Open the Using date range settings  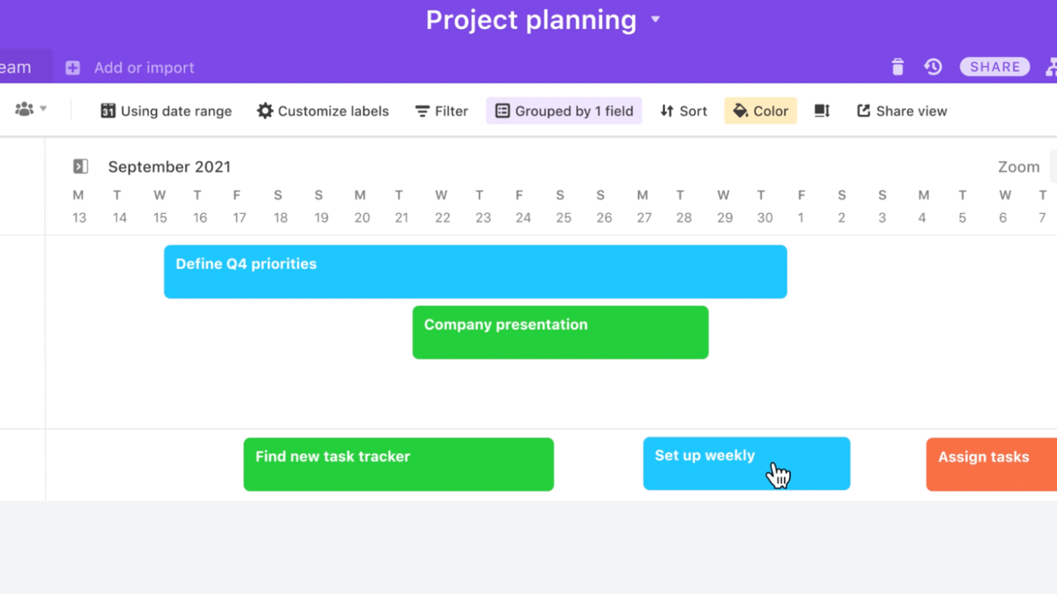pos(166,111)
